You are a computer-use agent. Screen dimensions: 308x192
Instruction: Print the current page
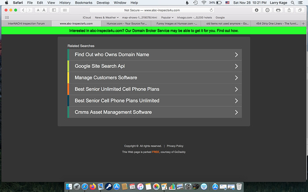tap(278, 10)
